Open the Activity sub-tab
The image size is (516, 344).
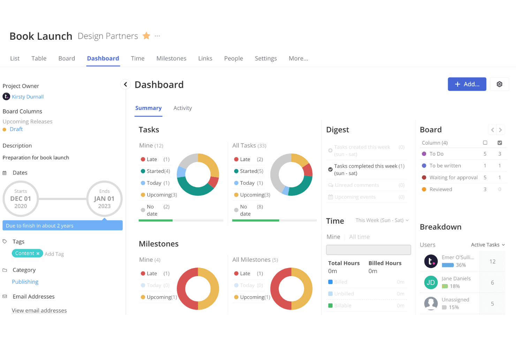183,108
